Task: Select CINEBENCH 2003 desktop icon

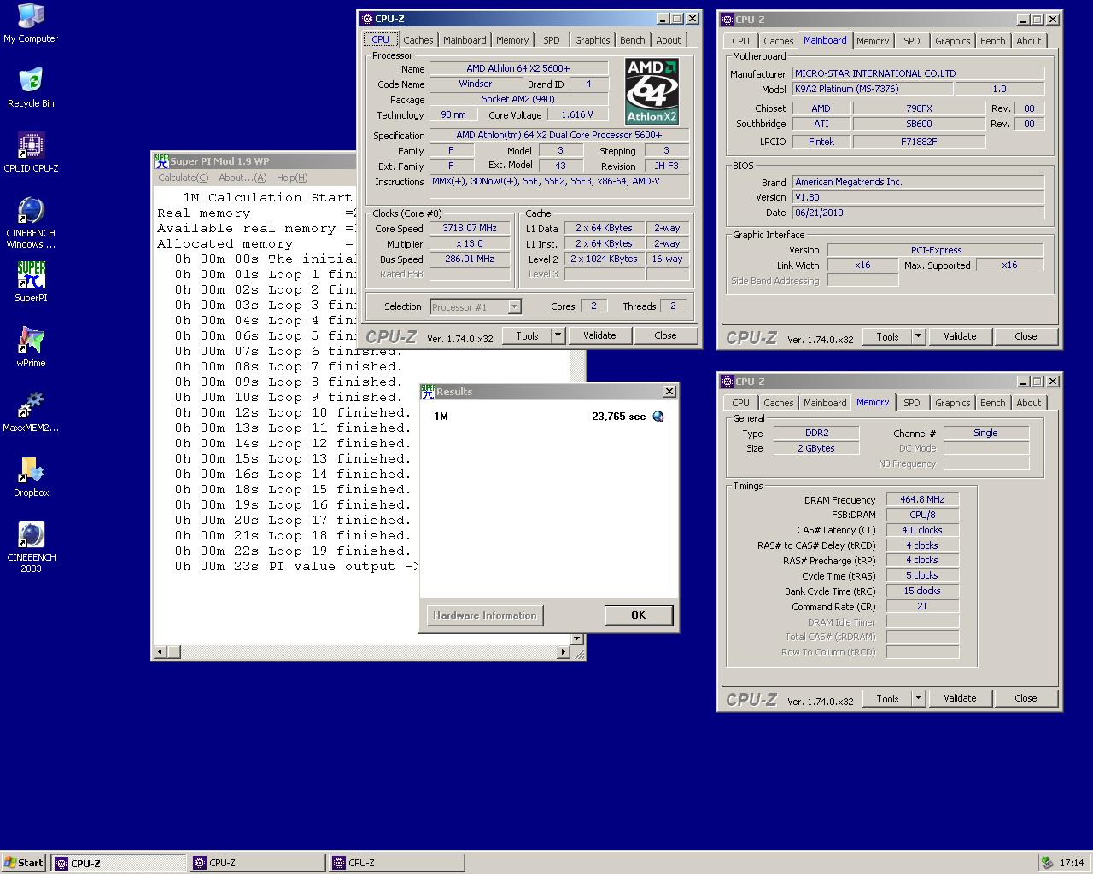Action: 31,547
